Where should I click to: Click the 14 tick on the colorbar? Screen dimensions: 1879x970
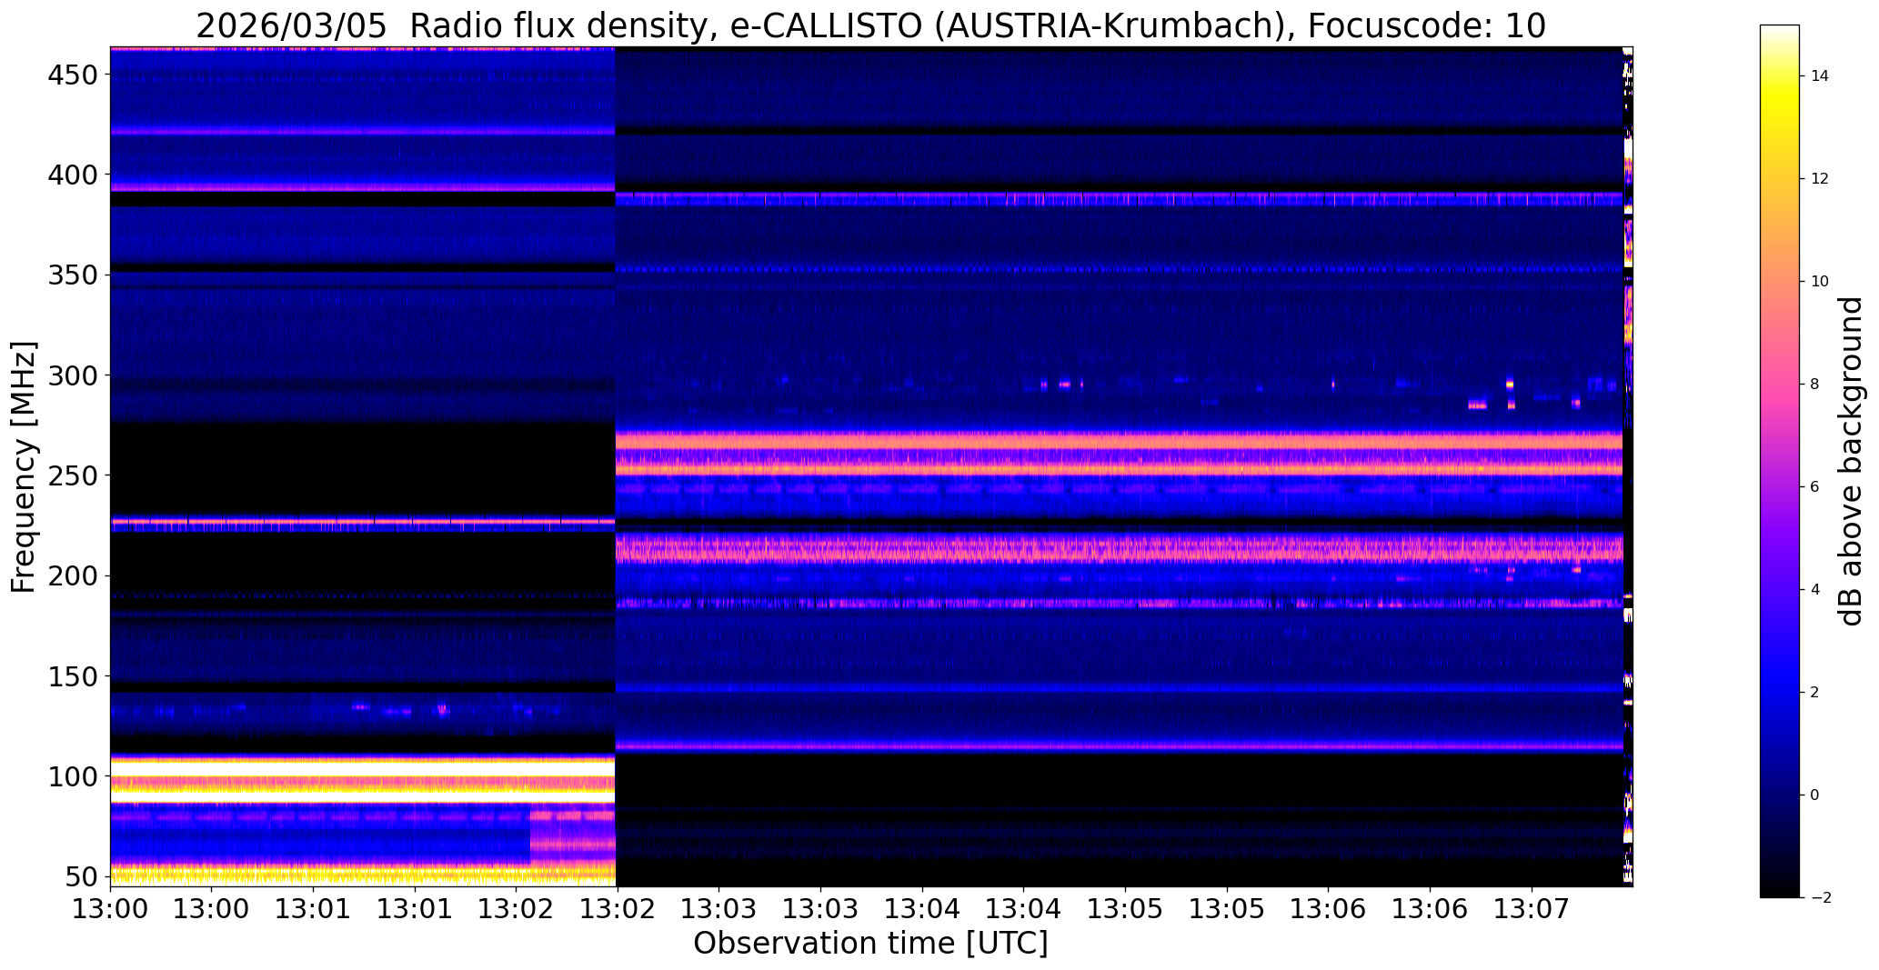(1820, 75)
